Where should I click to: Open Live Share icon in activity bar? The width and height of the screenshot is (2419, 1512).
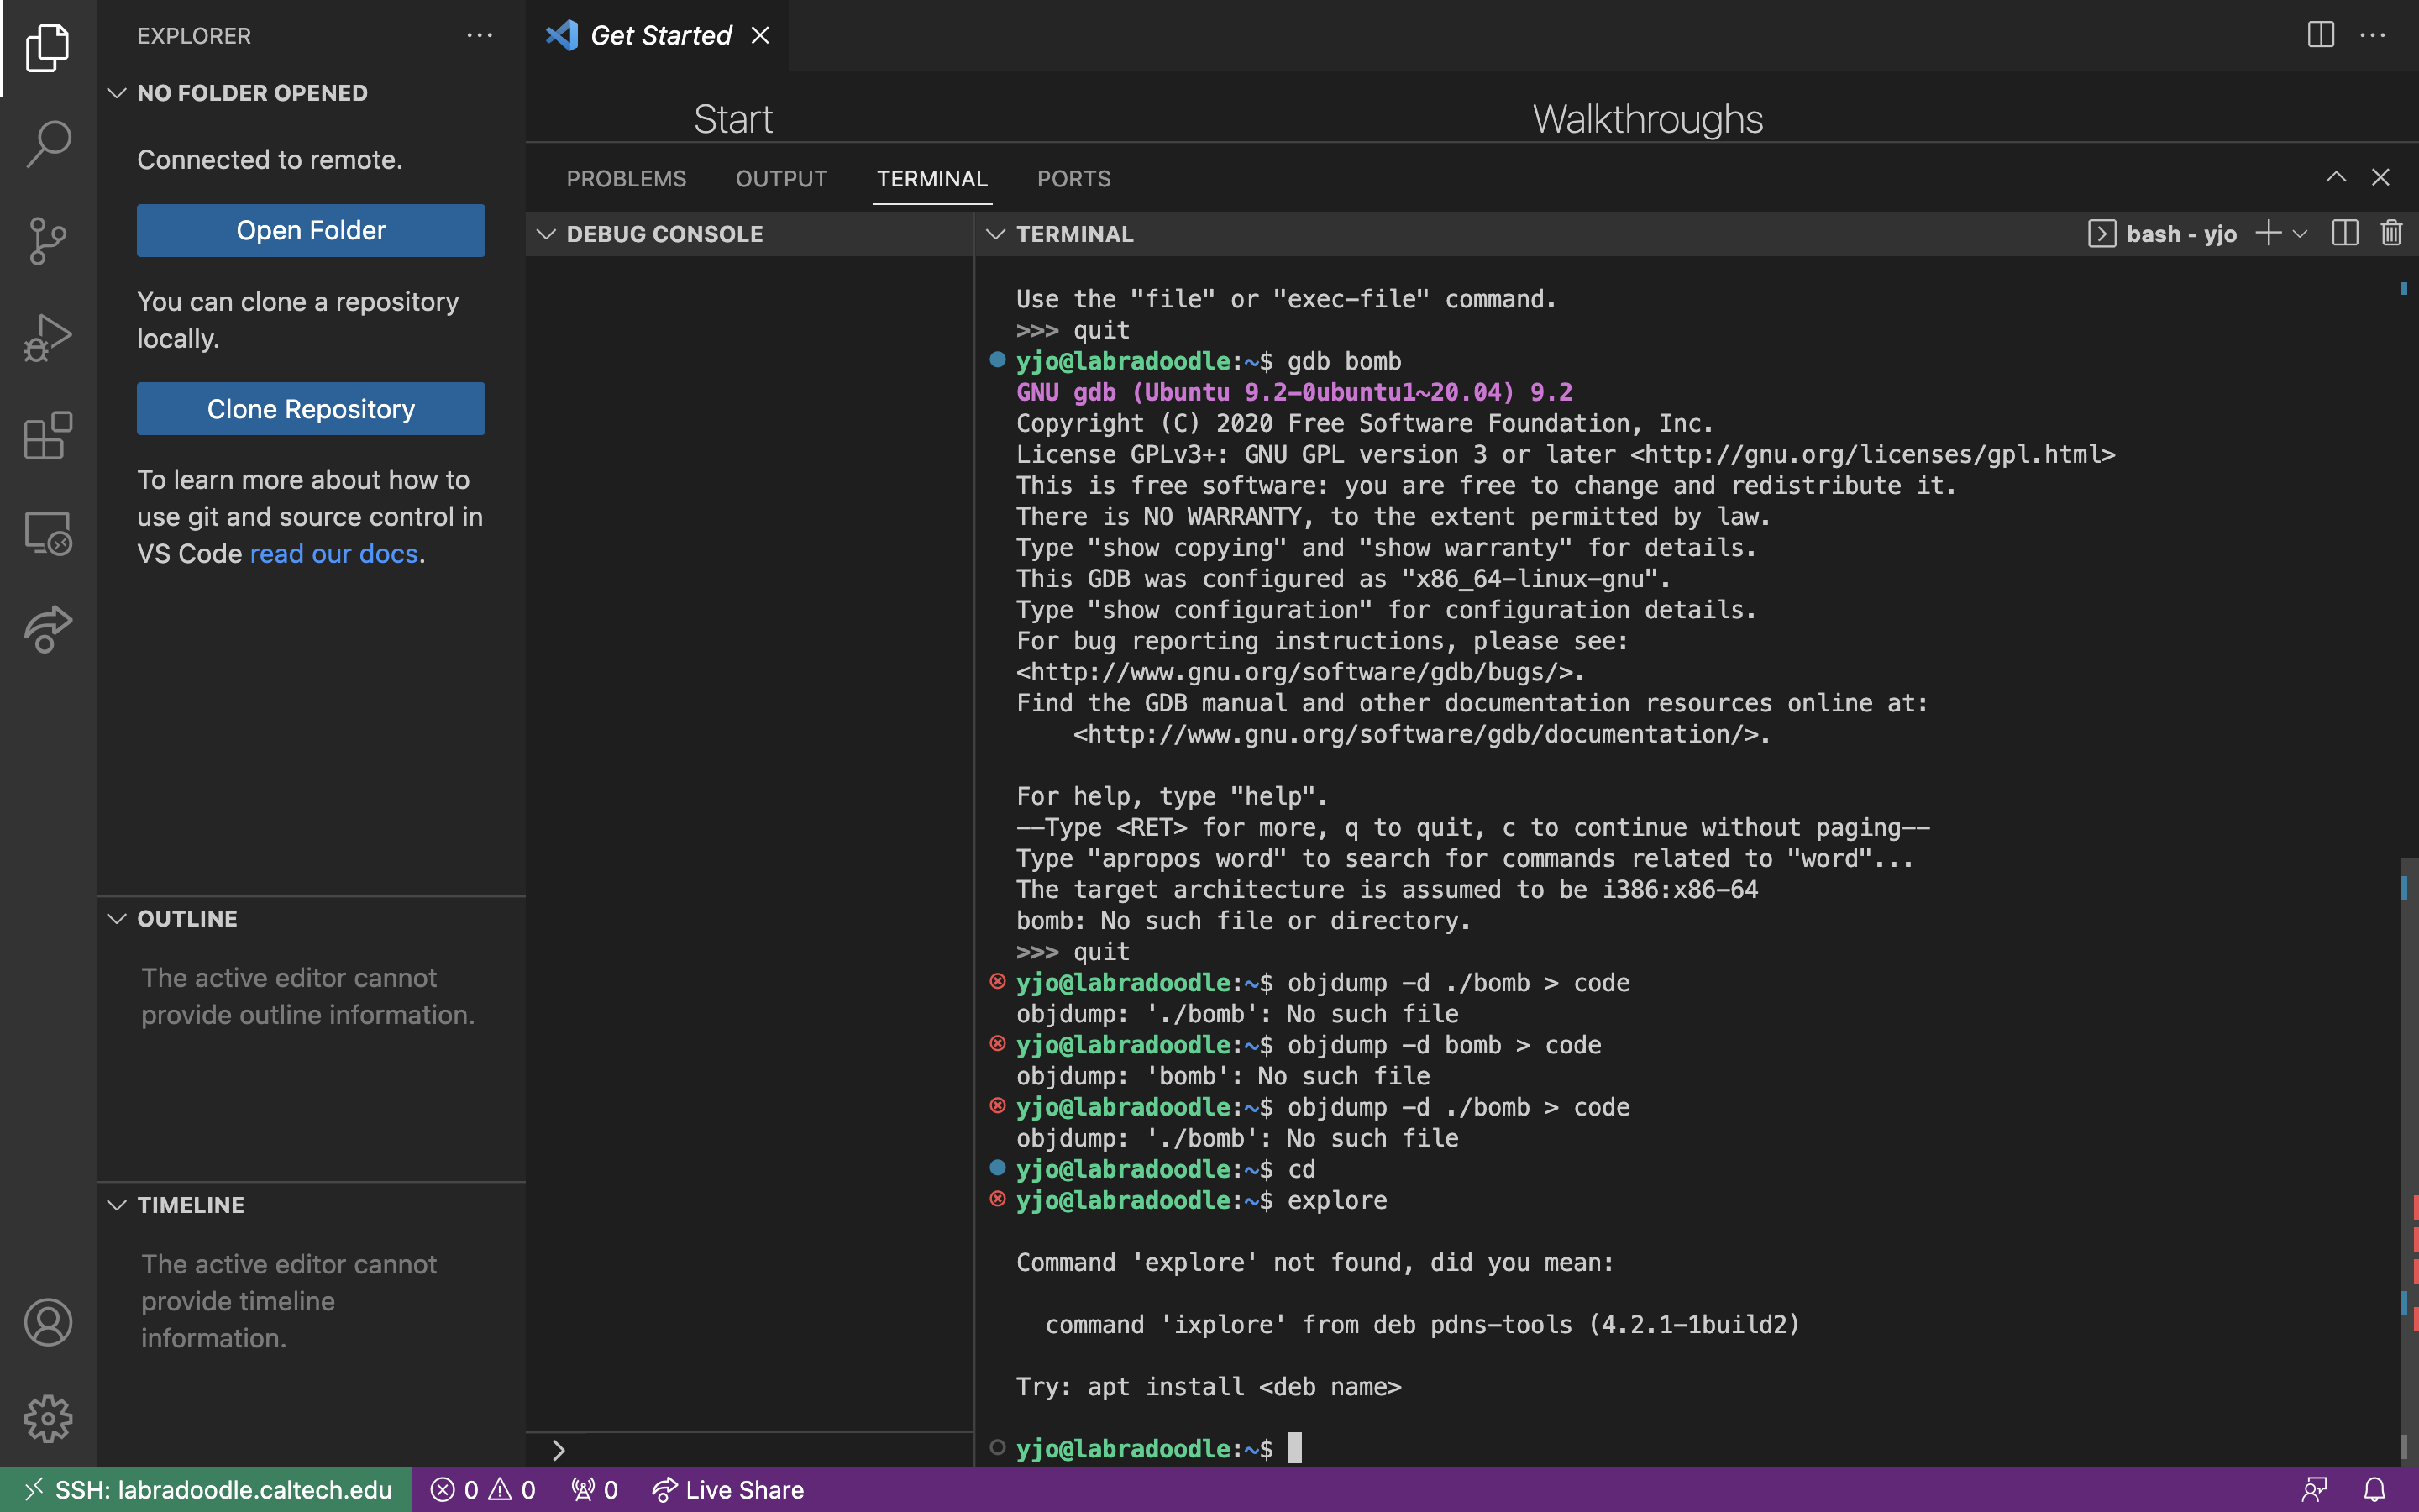(x=48, y=629)
